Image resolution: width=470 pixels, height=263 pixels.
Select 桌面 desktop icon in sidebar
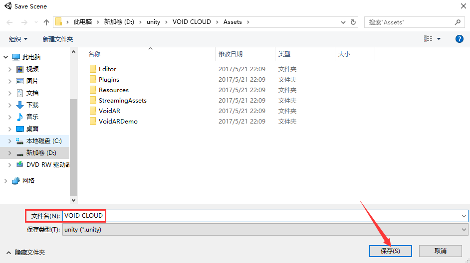[x=20, y=129]
